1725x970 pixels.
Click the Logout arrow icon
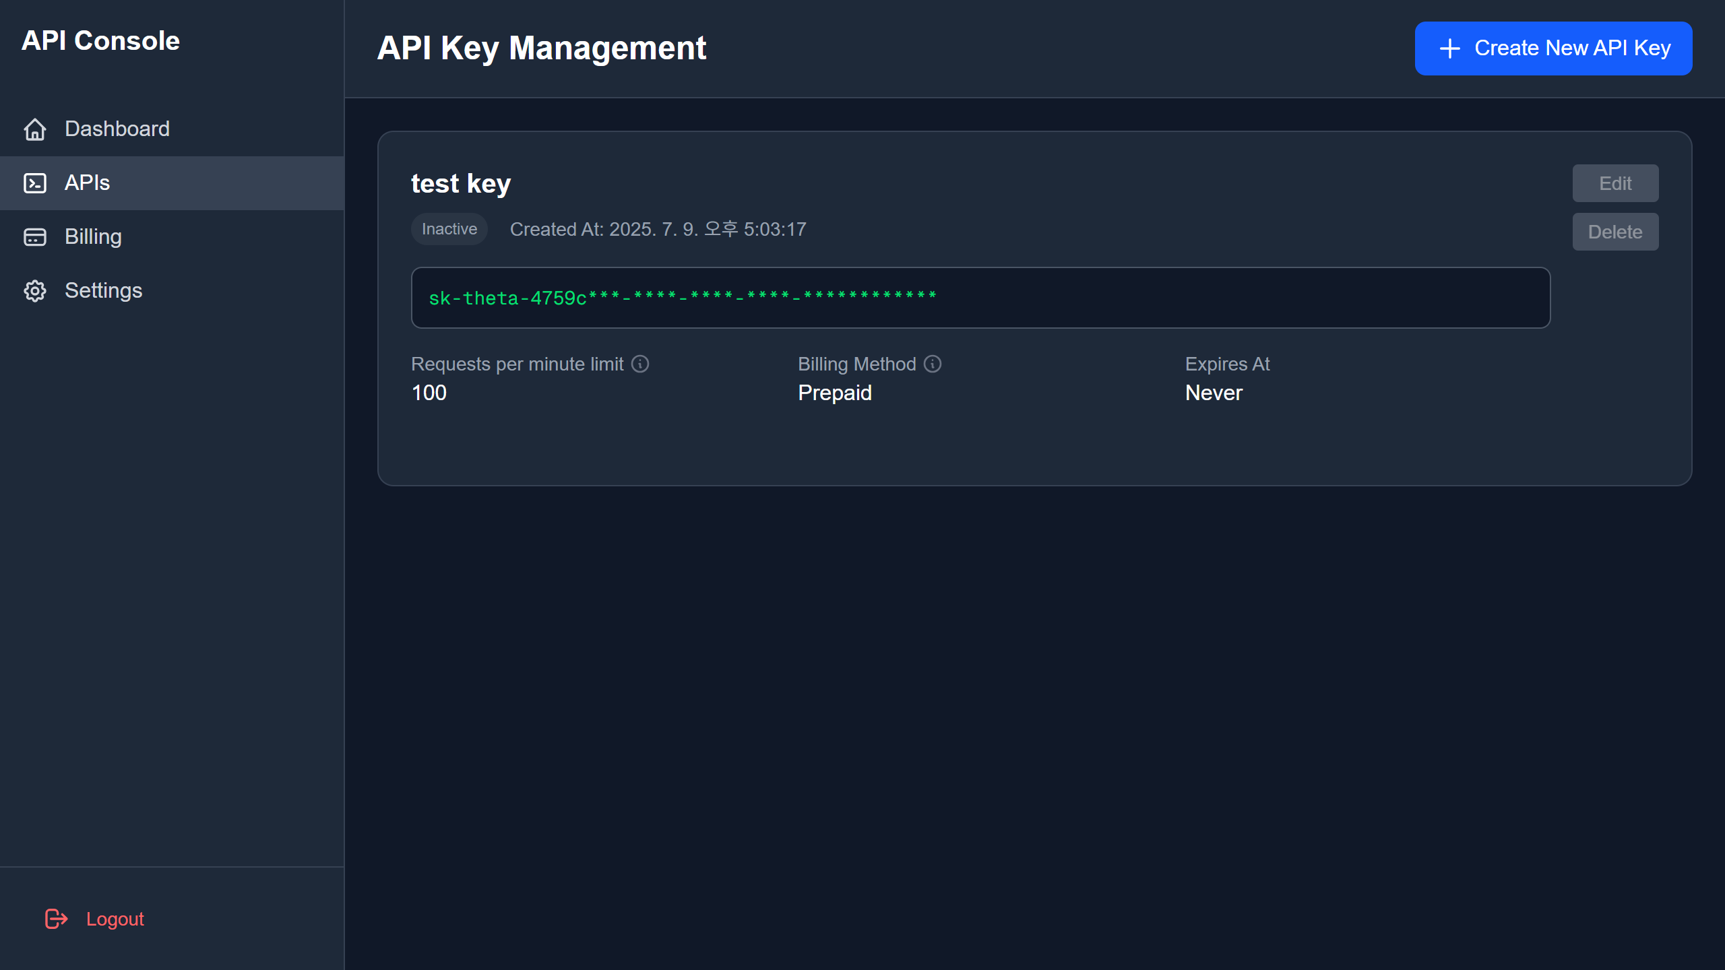pyautogui.click(x=57, y=919)
